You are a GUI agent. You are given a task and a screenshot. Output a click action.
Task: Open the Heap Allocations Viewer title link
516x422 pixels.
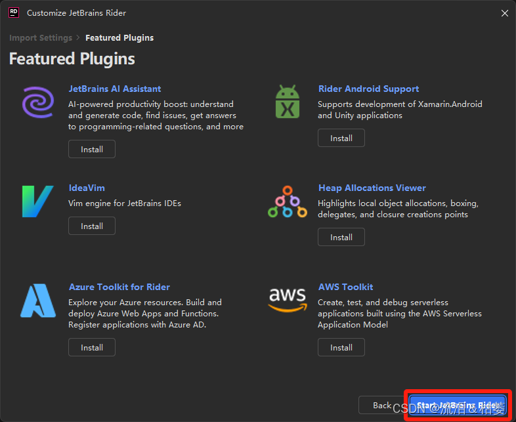click(372, 188)
